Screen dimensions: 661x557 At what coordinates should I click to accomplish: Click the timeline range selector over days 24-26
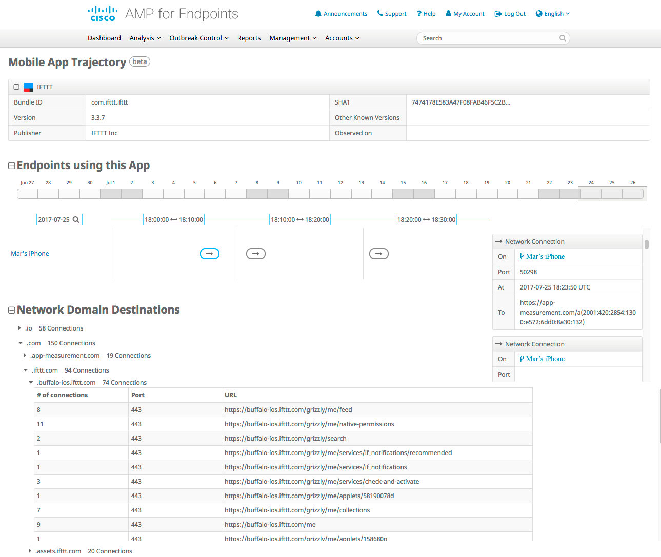click(x=612, y=194)
